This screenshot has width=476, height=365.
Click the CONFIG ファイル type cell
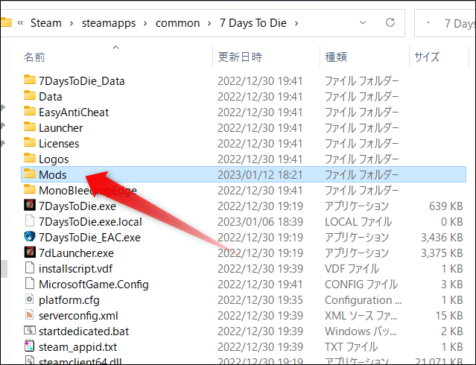361,285
